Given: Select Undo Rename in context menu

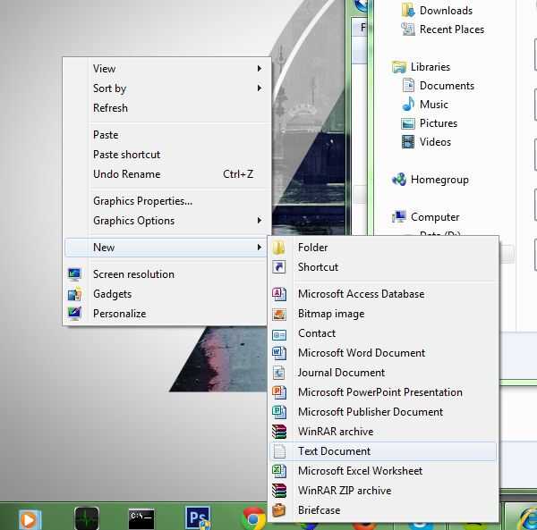Looking at the screenshot, I should pos(166,174).
